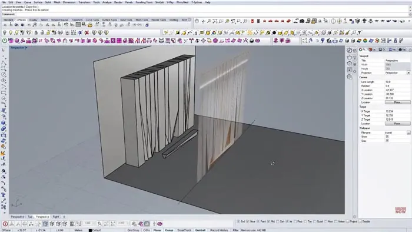Enable the Perp osnap checkbox
The image size is (412, 232).
[295, 221]
